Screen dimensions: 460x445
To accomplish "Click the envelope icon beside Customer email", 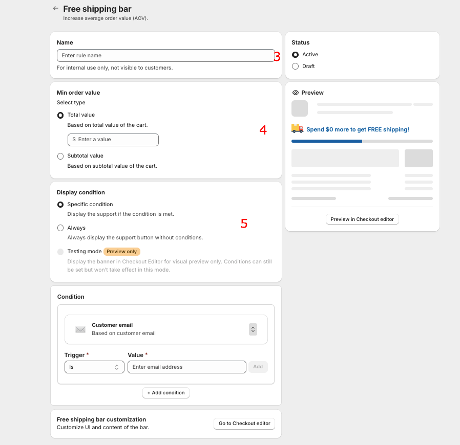I will tap(80, 329).
